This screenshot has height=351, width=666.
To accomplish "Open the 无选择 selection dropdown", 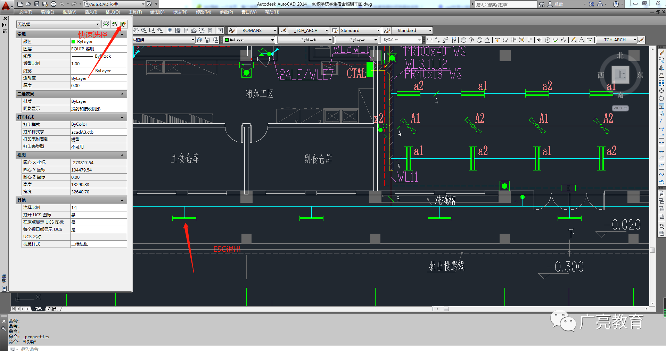I will (58, 24).
